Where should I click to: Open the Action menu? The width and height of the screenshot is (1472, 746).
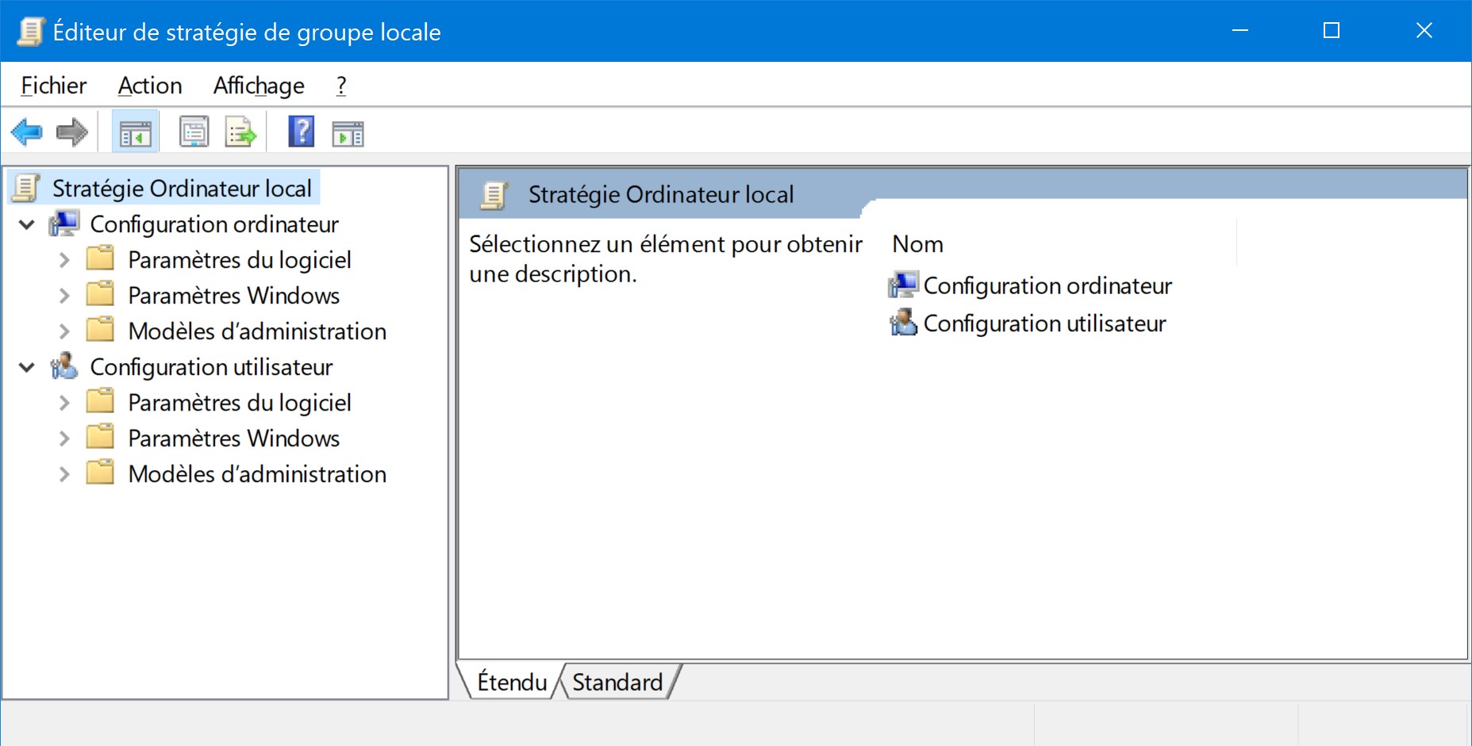coord(150,85)
